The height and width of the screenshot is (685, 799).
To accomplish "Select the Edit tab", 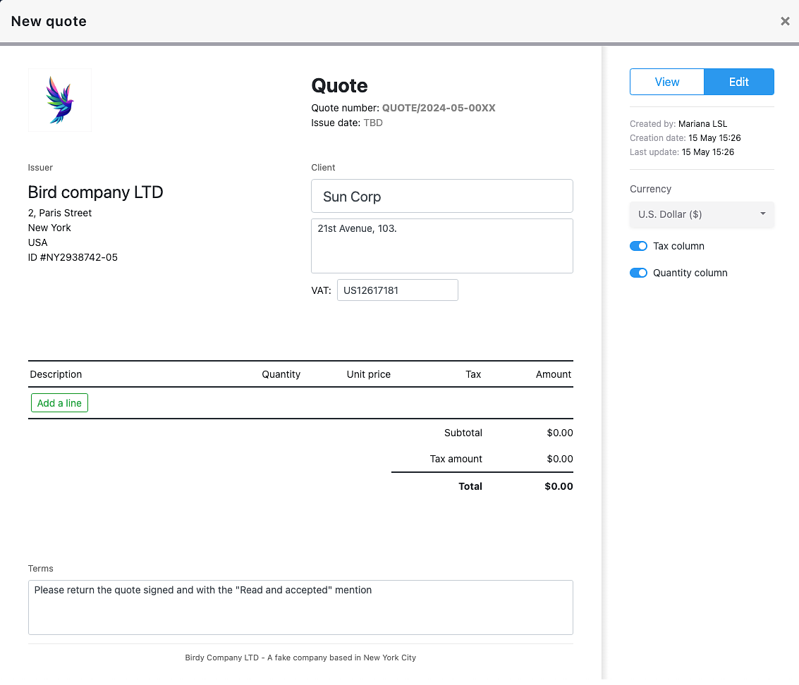I will coord(738,82).
